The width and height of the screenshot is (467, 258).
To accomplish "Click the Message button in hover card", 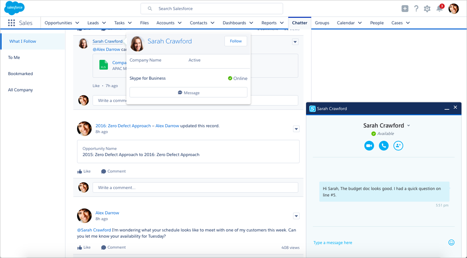I will [x=188, y=93].
